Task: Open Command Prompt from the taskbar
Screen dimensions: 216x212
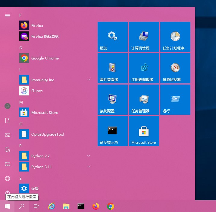Action: 81,206
